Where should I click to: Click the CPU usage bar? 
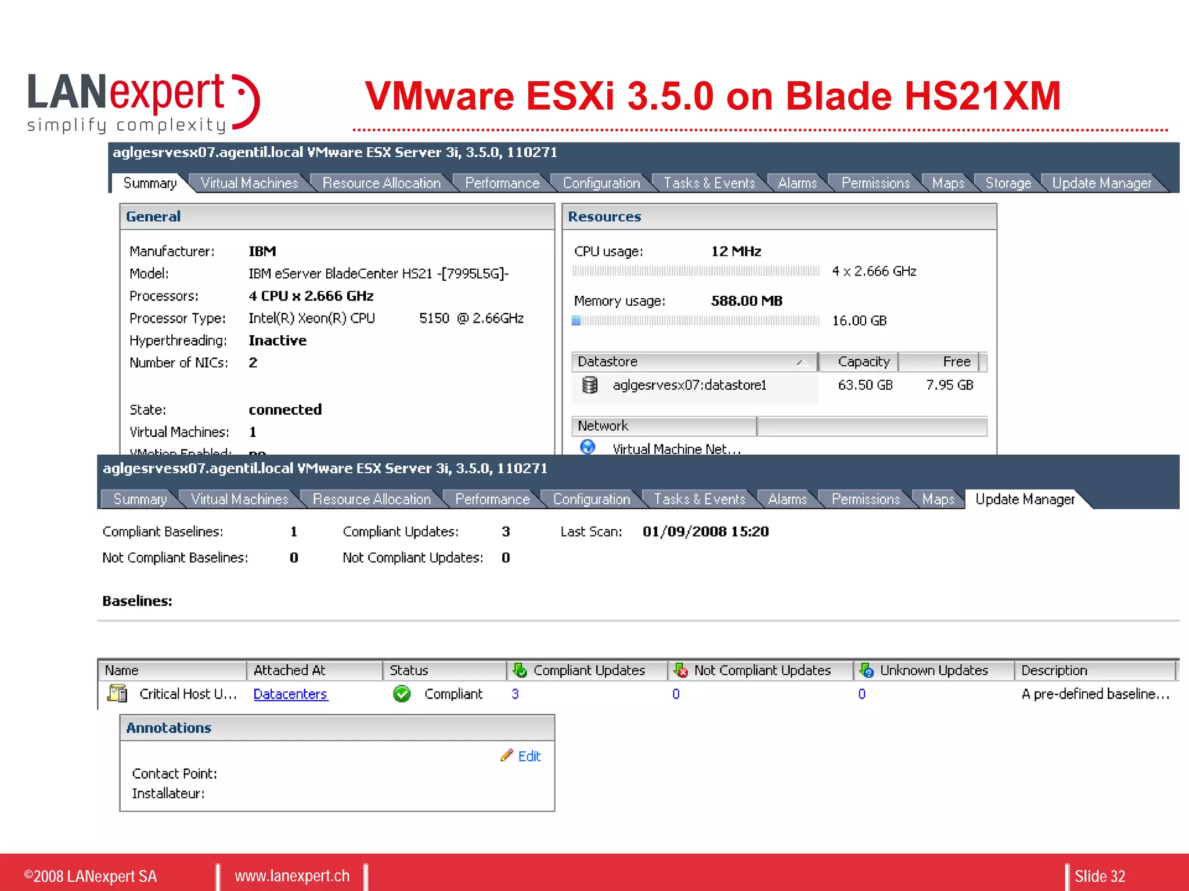(696, 271)
